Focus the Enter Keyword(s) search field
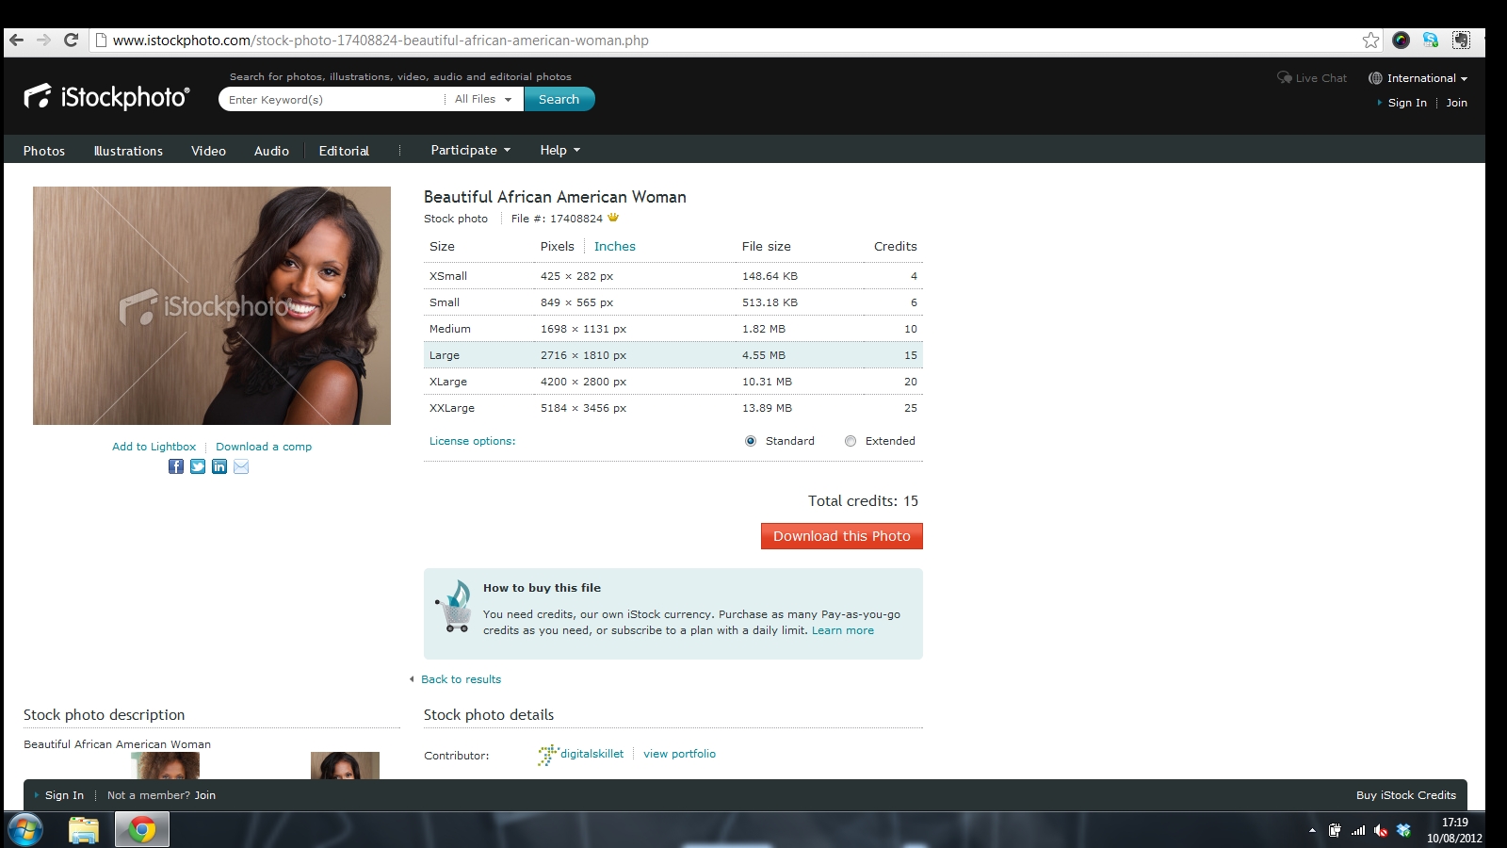 (x=333, y=99)
